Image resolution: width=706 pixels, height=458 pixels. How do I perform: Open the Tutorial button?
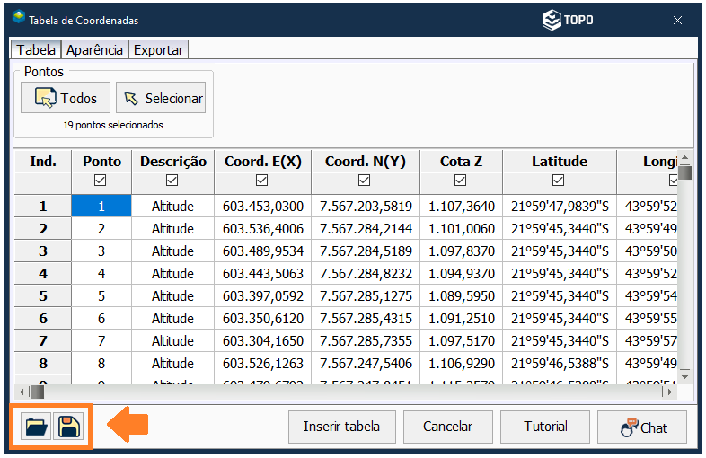[x=545, y=427]
